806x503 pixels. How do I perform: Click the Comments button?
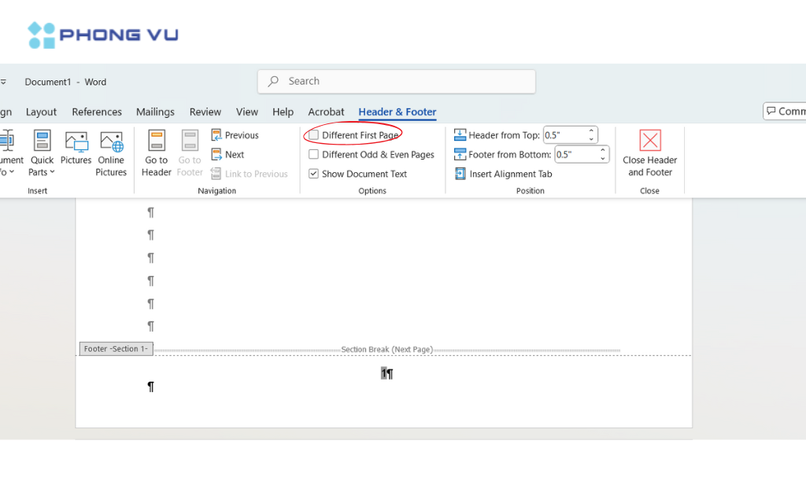click(787, 111)
